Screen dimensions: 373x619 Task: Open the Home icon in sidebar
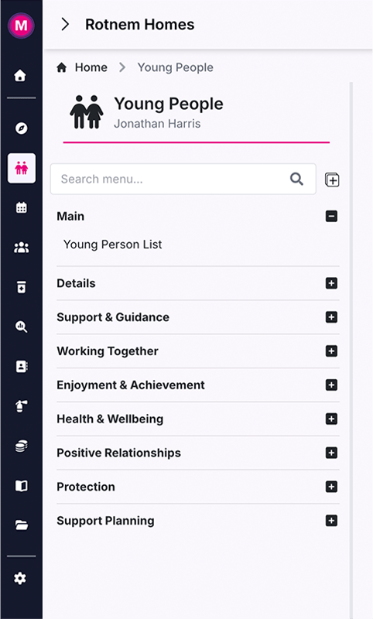(x=20, y=75)
